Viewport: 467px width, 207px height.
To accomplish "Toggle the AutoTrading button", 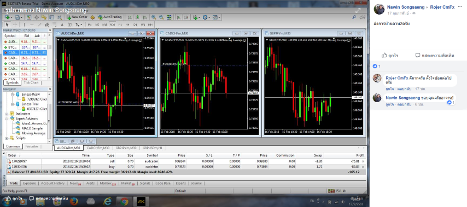I will click(x=110, y=17).
